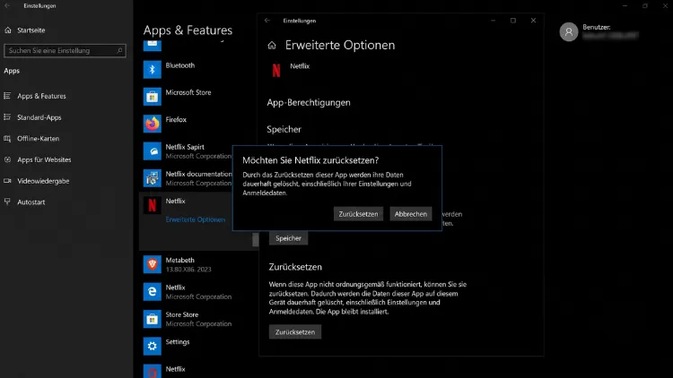
Task: Select Standard-Apps in the sidebar
Action: [39, 117]
